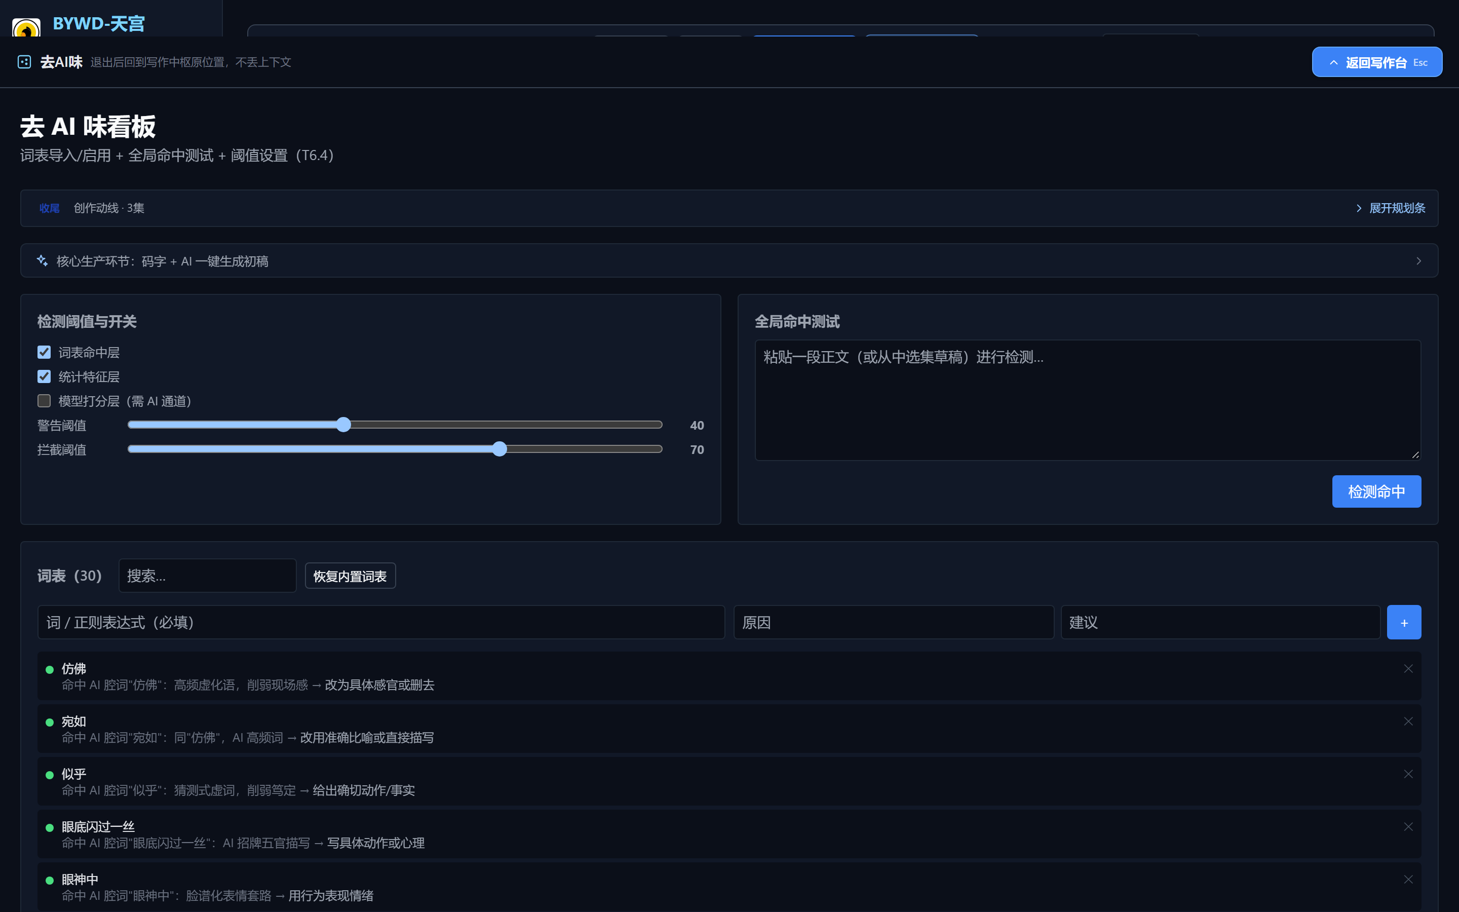The image size is (1459, 912).
Task: Click the text 用行为表现情绪
Action: coord(331,896)
